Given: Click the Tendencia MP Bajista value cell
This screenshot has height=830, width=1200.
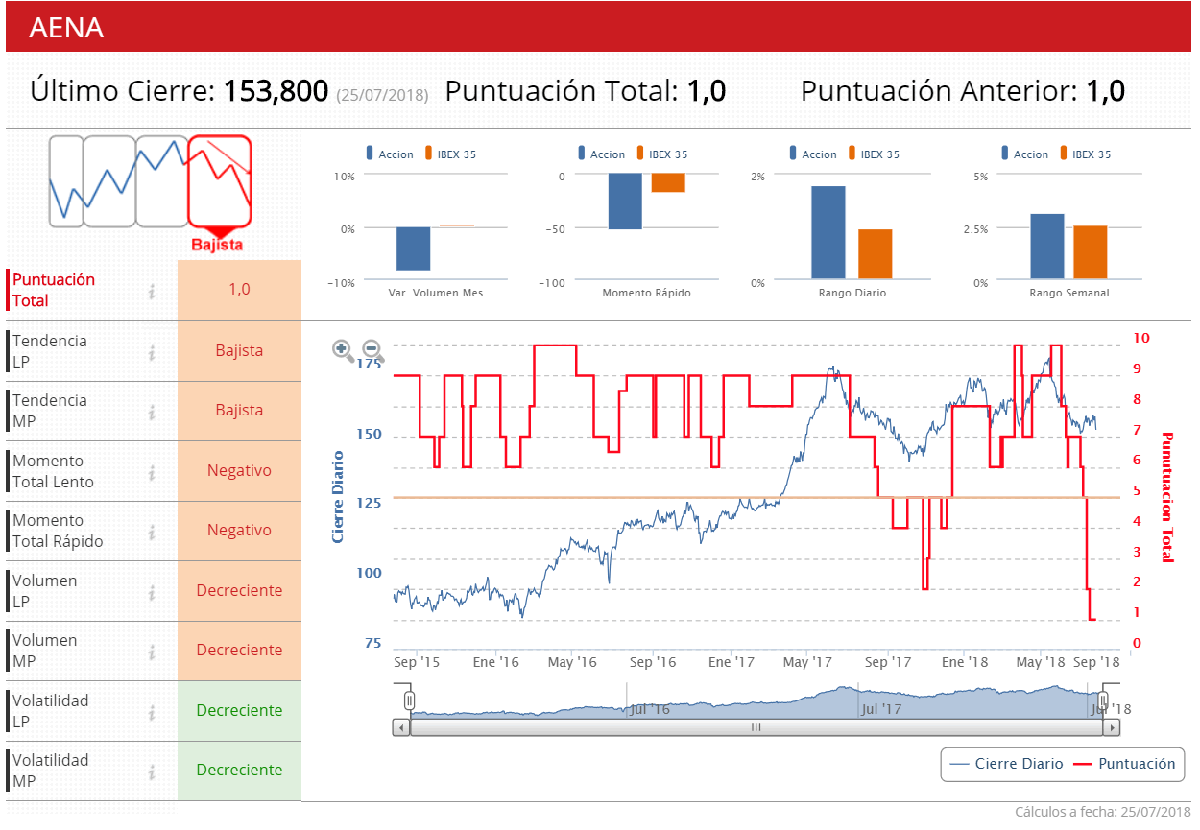Looking at the screenshot, I should click(239, 411).
